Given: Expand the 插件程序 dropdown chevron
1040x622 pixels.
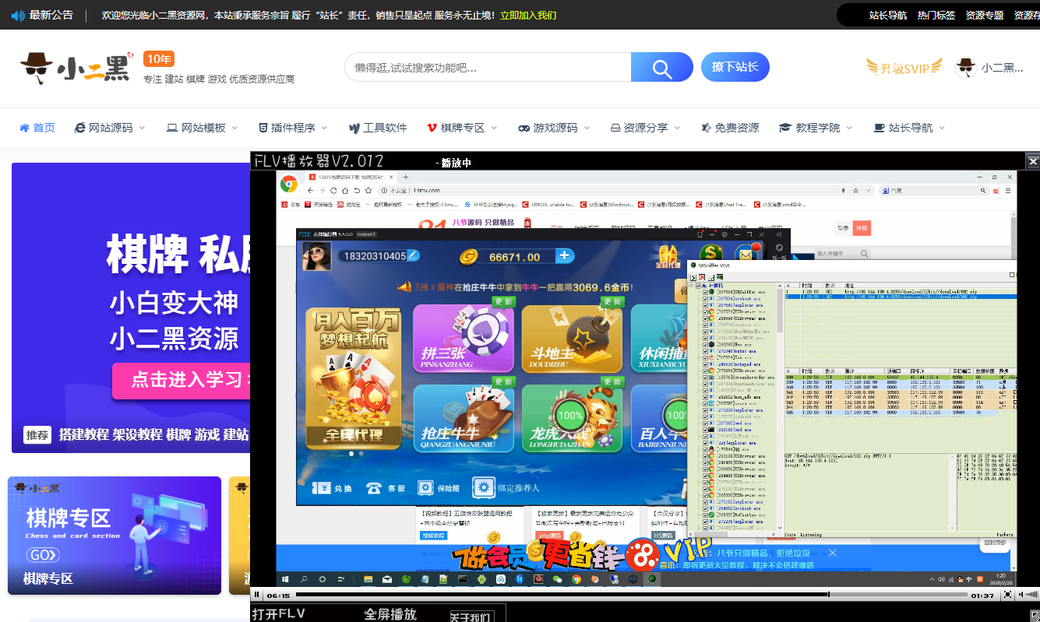Looking at the screenshot, I should pyautogui.click(x=324, y=128).
